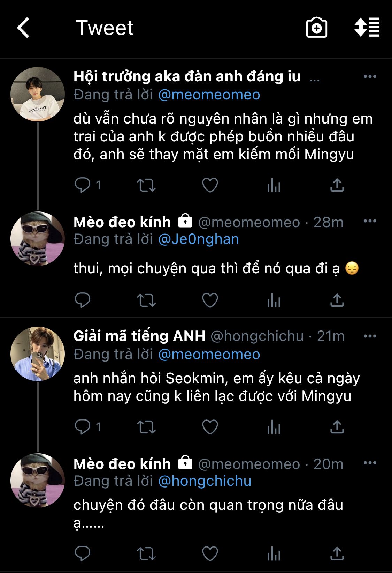
Task: Share the bottom Mèo đeo kính tweet
Action: pyautogui.click(x=337, y=553)
